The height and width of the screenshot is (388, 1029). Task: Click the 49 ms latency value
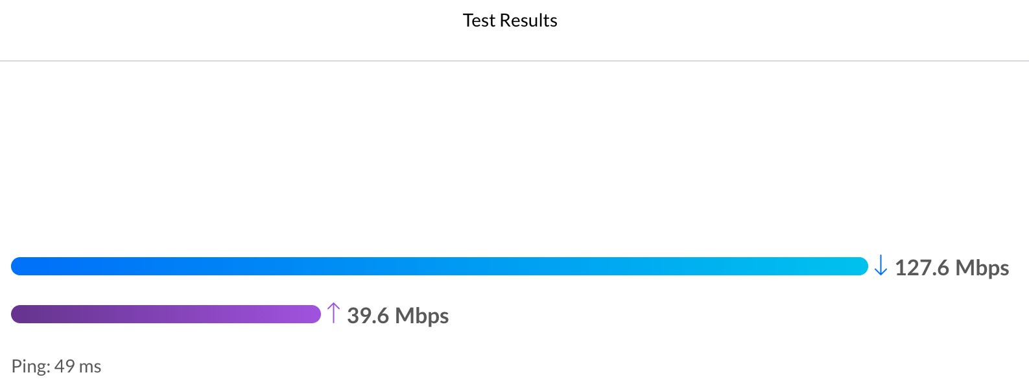pyautogui.click(x=78, y=366)
